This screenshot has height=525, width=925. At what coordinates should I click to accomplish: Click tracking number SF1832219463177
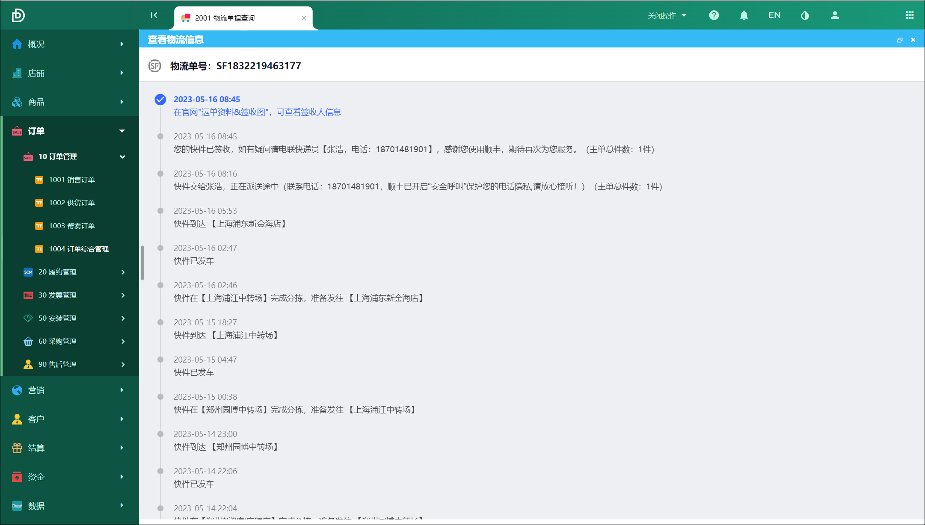(258, 66)
